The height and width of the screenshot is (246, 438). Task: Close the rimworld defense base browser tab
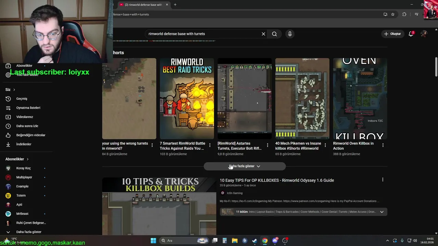[167, 5]
